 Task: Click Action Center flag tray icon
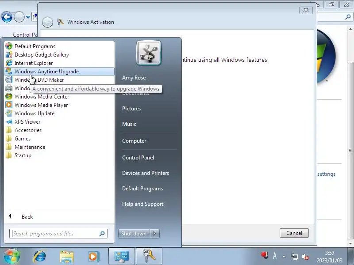pos(264,256)
